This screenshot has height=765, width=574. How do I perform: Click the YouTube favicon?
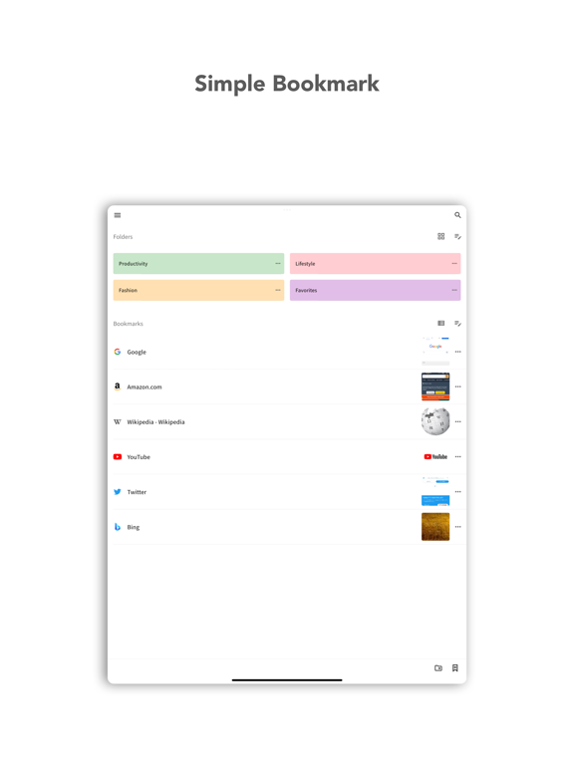click(x=118, y=456)
